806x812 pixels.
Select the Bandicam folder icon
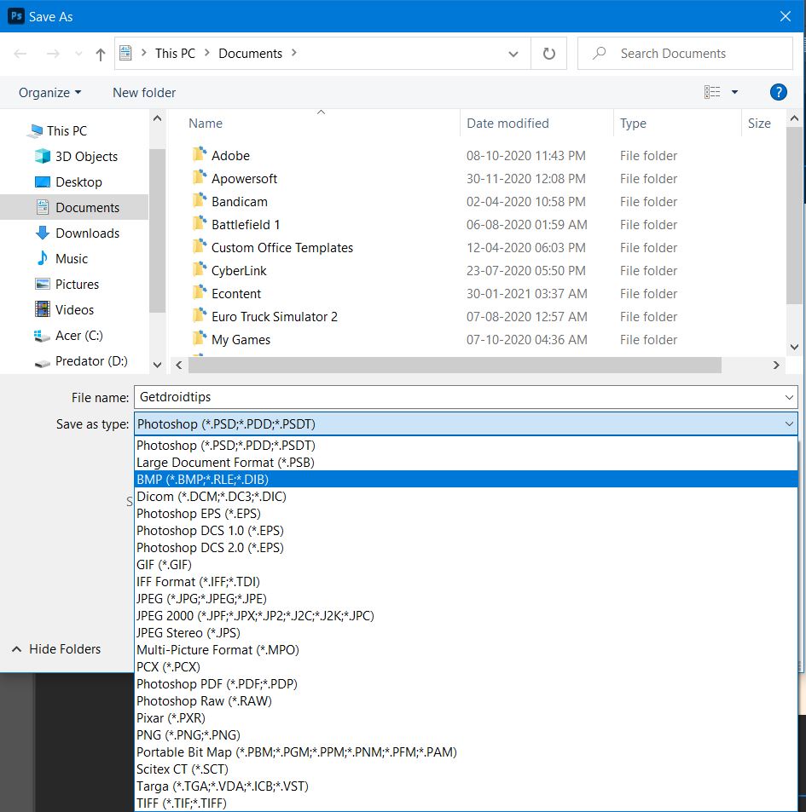tap(200, 200)
